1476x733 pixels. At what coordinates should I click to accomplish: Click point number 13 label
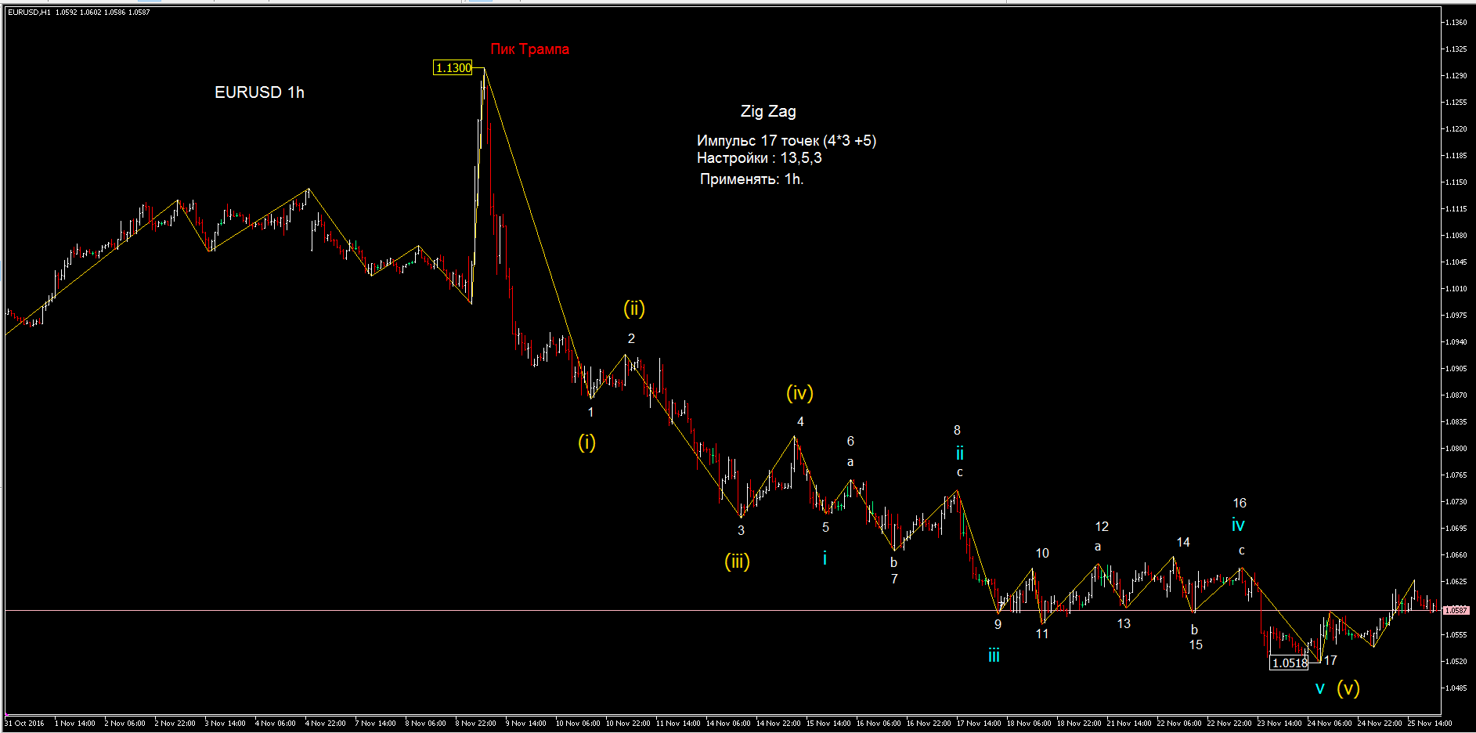point(1124,623)
